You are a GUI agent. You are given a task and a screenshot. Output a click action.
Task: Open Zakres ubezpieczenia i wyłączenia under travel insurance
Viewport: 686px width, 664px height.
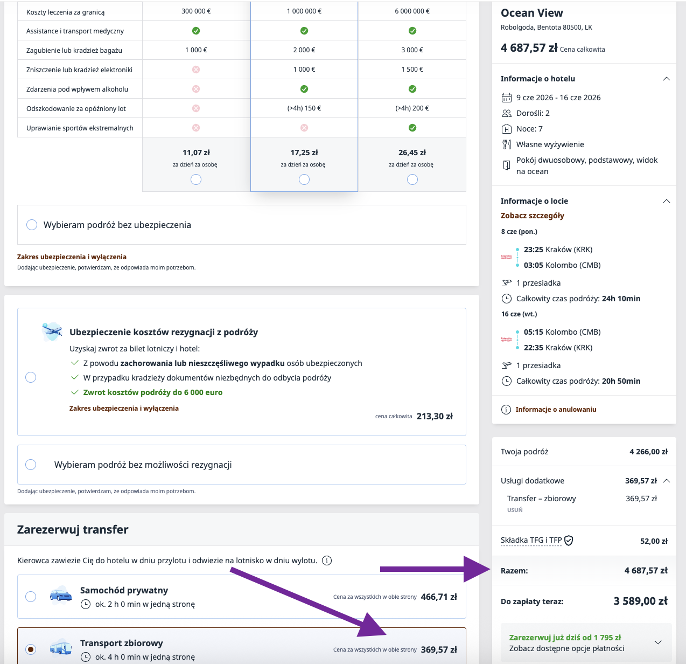point(72,257)
